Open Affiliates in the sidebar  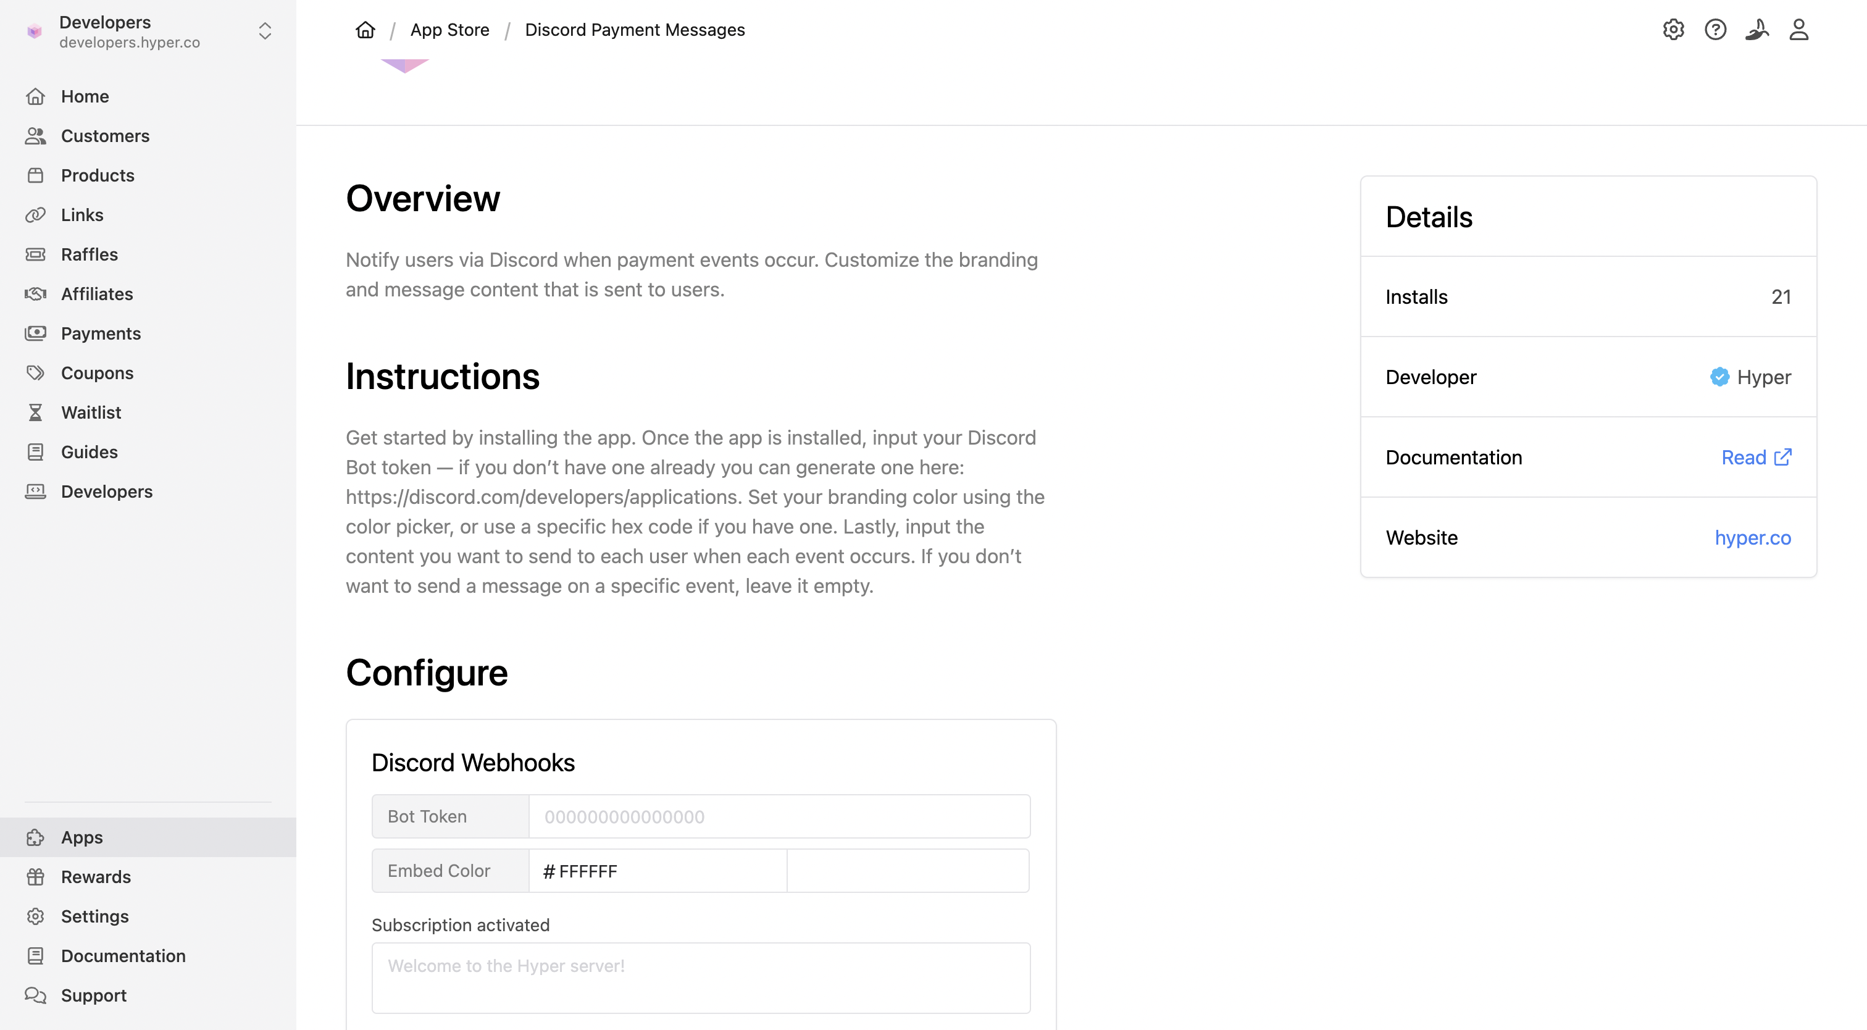(x=96, y=293)
